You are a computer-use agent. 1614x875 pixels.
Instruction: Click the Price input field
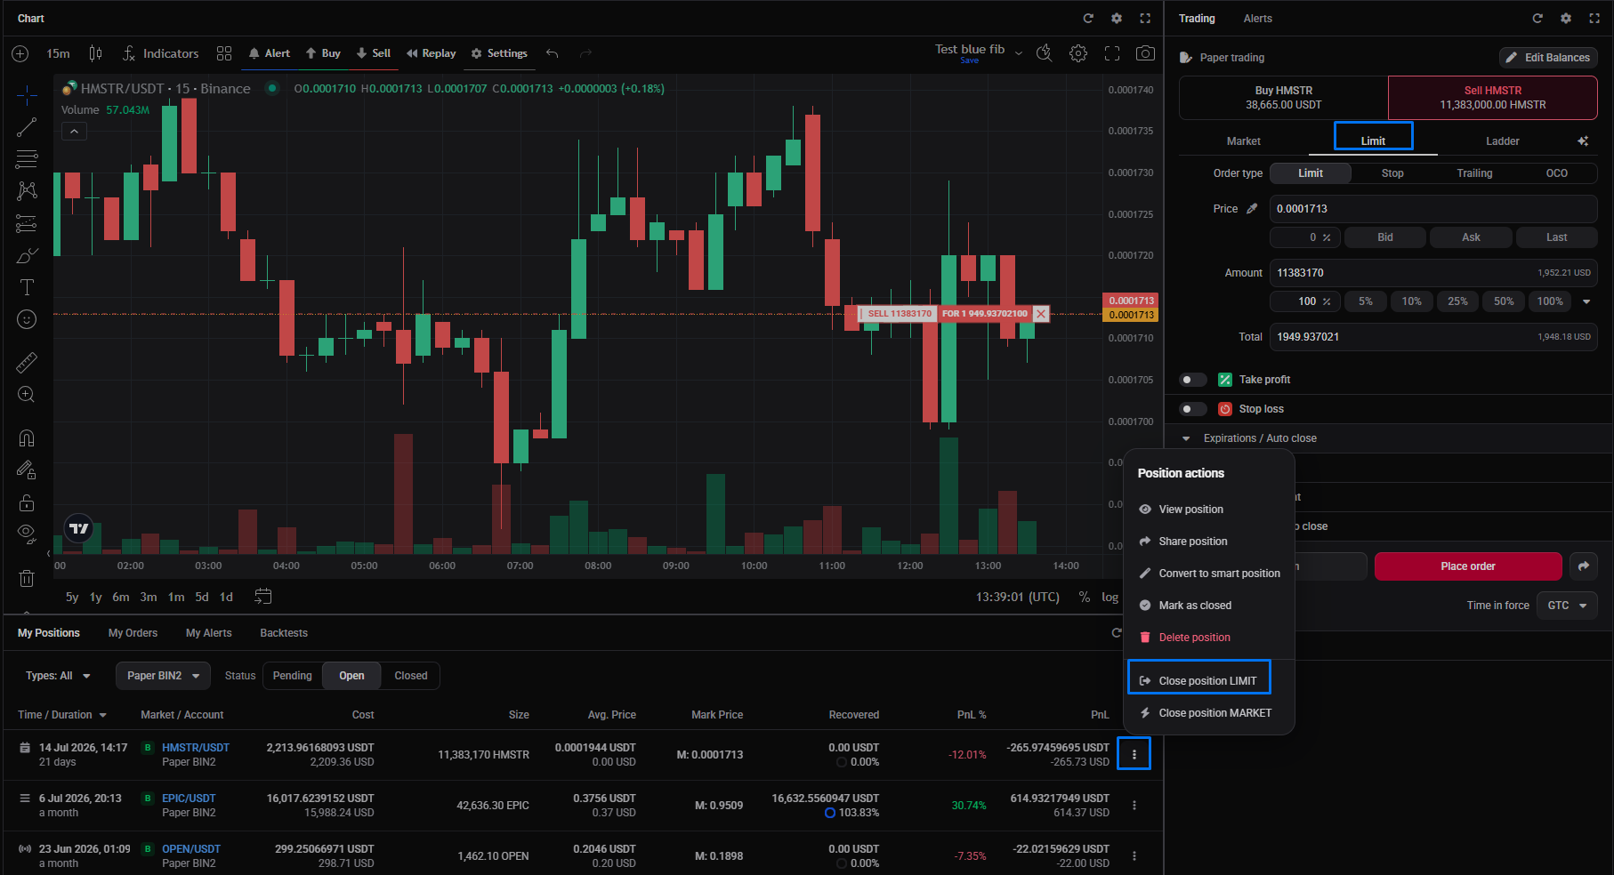pos(1433,209)
